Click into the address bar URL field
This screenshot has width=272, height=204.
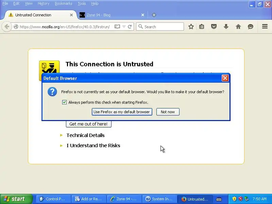(x=65, y=27)
